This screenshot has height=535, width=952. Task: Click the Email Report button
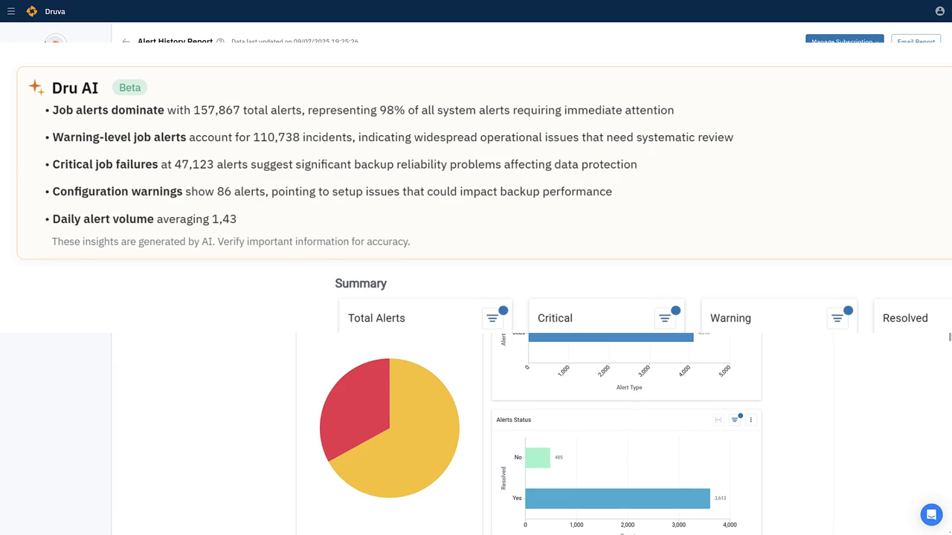(x=916, y=42)
